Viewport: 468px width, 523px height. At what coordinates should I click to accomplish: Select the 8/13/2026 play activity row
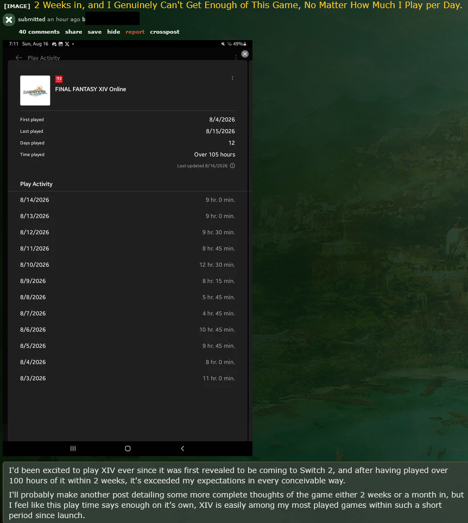coord(128,216)
